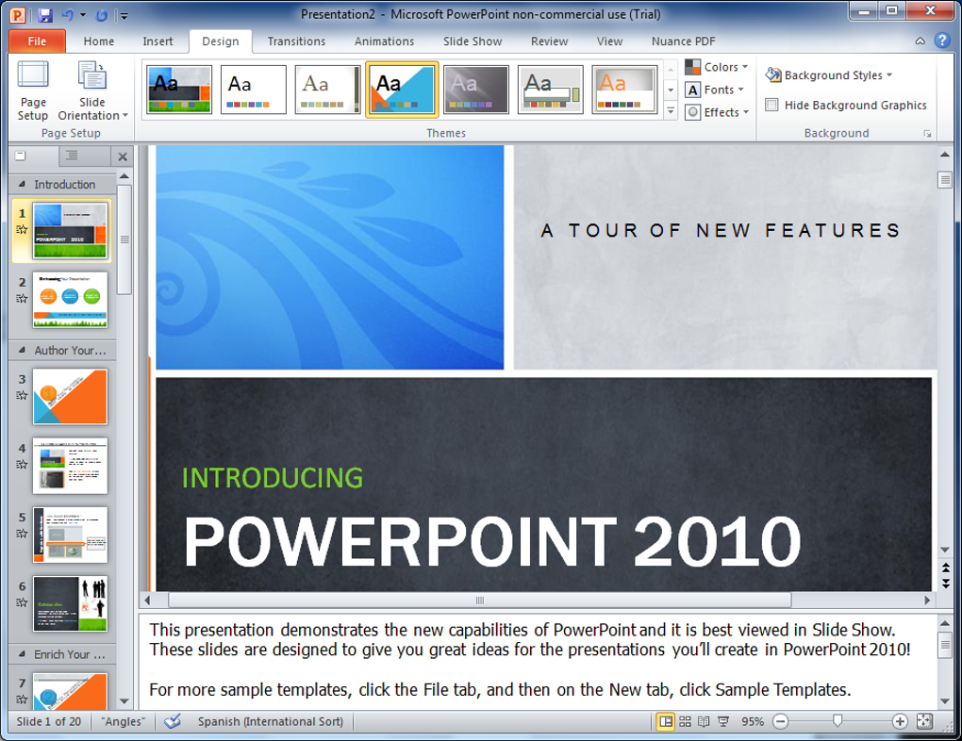Image resolution: width=962 pixels, height=741 pixels.
Task: Switch to Reading View
Action: tap(704, 721)
